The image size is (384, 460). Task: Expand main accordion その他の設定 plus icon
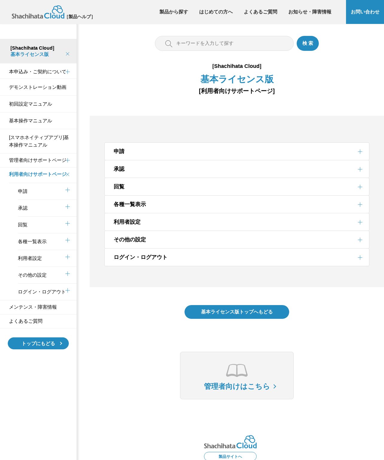click(360, 240)
